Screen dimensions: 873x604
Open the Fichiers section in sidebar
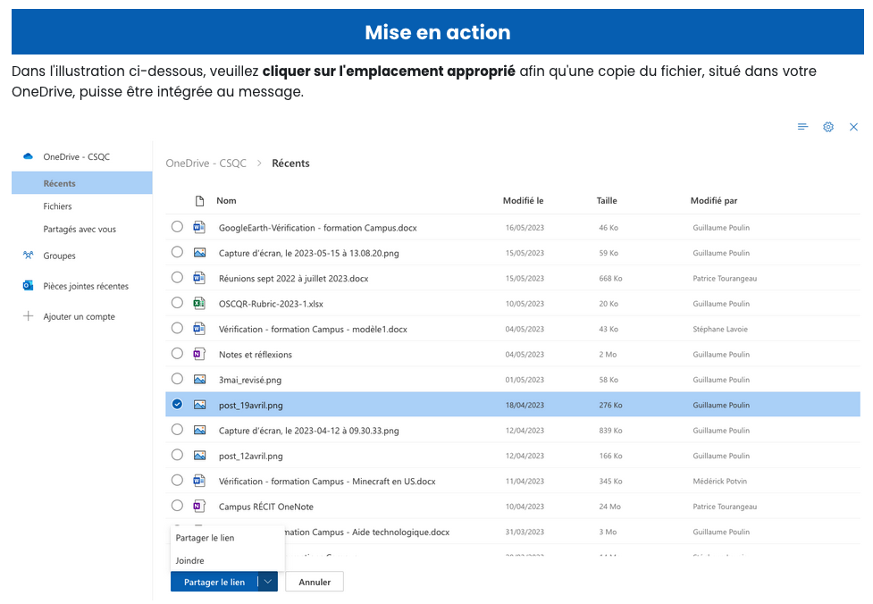click(x=58, y=206)
